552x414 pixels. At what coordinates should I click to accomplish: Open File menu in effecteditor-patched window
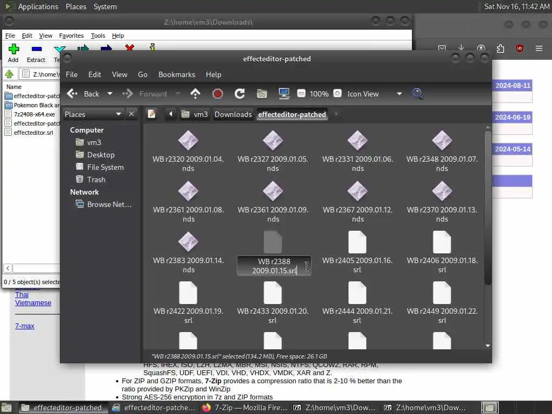(72, 74)
